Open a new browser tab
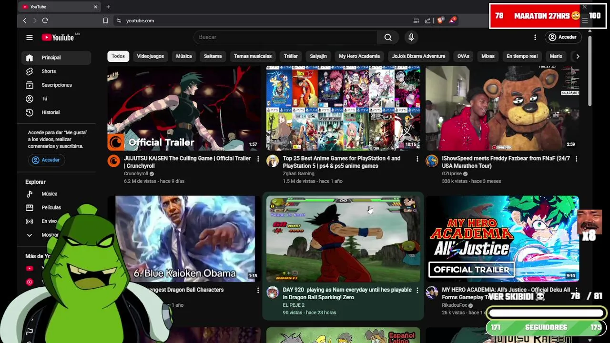Image resolution: width=610 pixels, height=343 pixels. (x=108, y=7)
